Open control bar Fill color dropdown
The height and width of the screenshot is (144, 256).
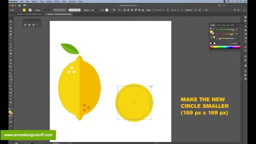[27, 10]
